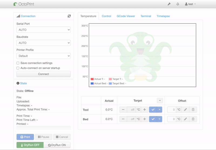The height and width of the screenshot is (150, 216).
Task: Open the Terminal tab
Action: (x=146, y=16)
